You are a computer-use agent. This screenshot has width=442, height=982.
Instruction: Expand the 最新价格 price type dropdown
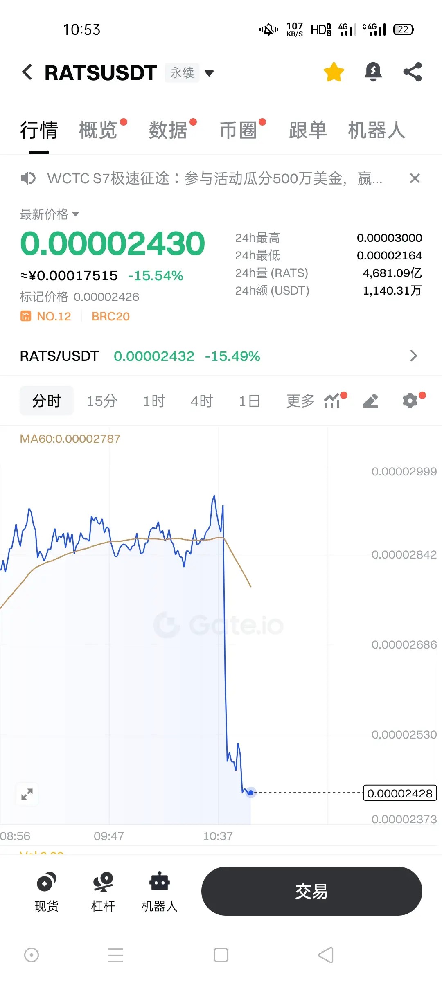tap(49, 214)
